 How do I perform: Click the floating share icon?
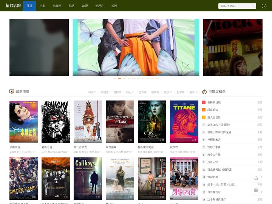pyautogui.click(x=256, y=178)
